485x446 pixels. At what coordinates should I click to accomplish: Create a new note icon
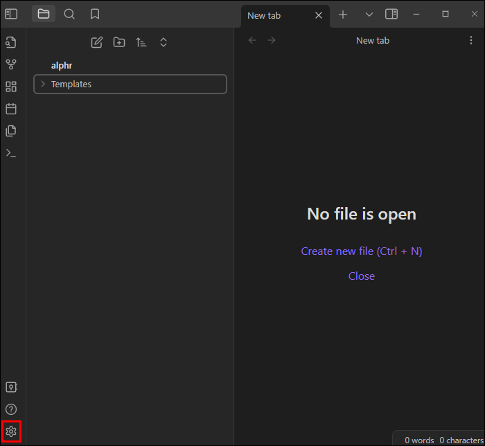[x=97, y=42]
